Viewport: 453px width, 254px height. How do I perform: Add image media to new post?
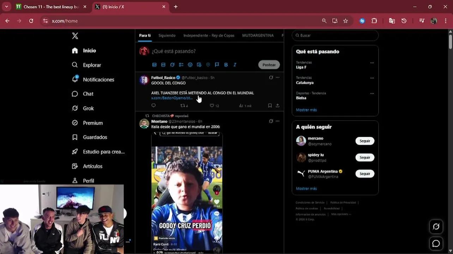[154, 65]
